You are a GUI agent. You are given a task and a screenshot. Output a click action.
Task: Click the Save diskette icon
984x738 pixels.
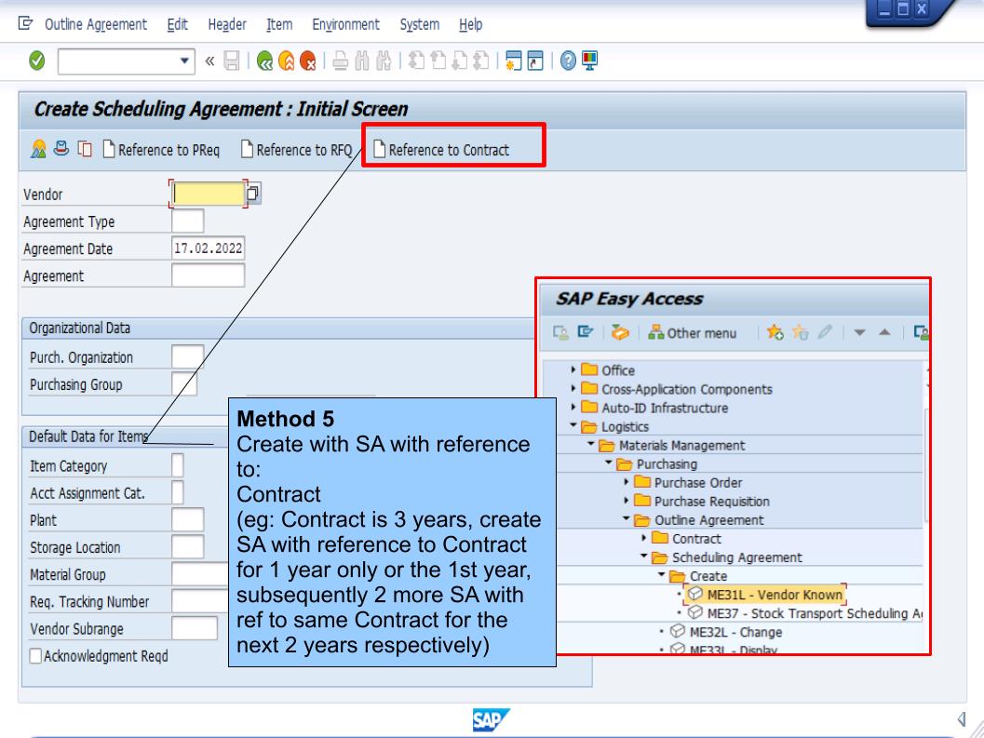point(232,60)
